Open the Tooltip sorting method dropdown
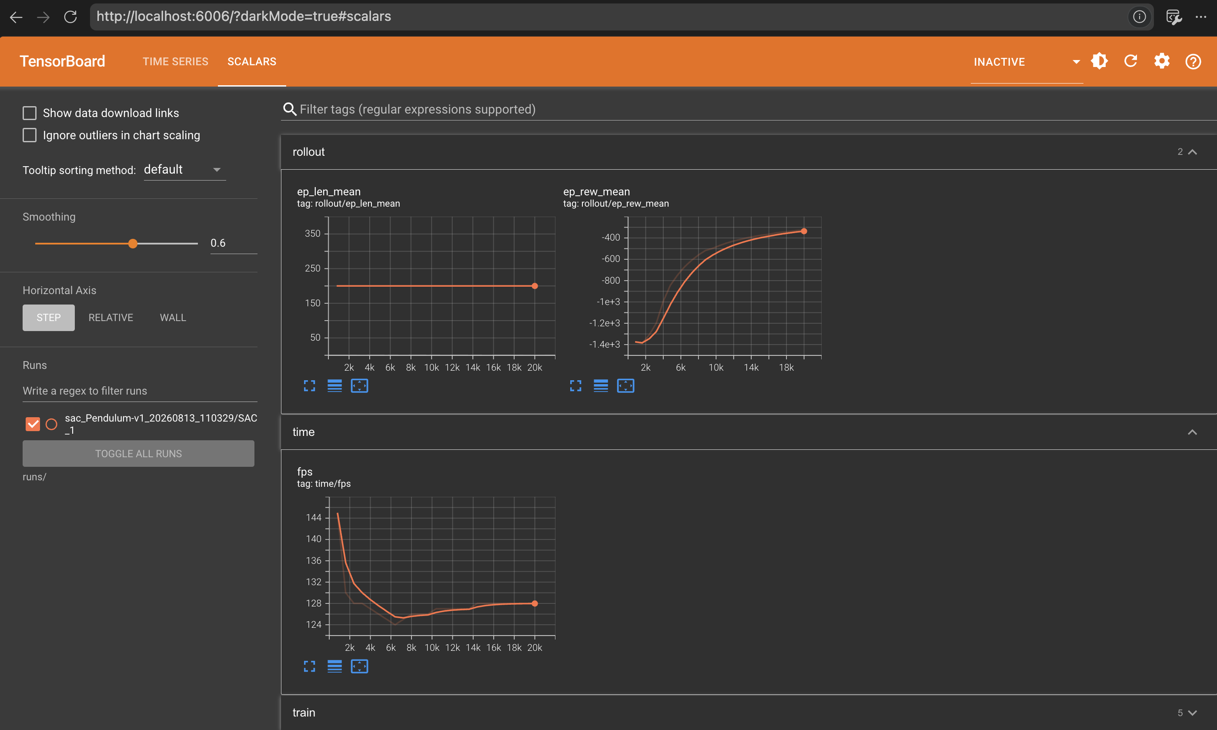This screenshot has width=1217, height=730. 184,170
